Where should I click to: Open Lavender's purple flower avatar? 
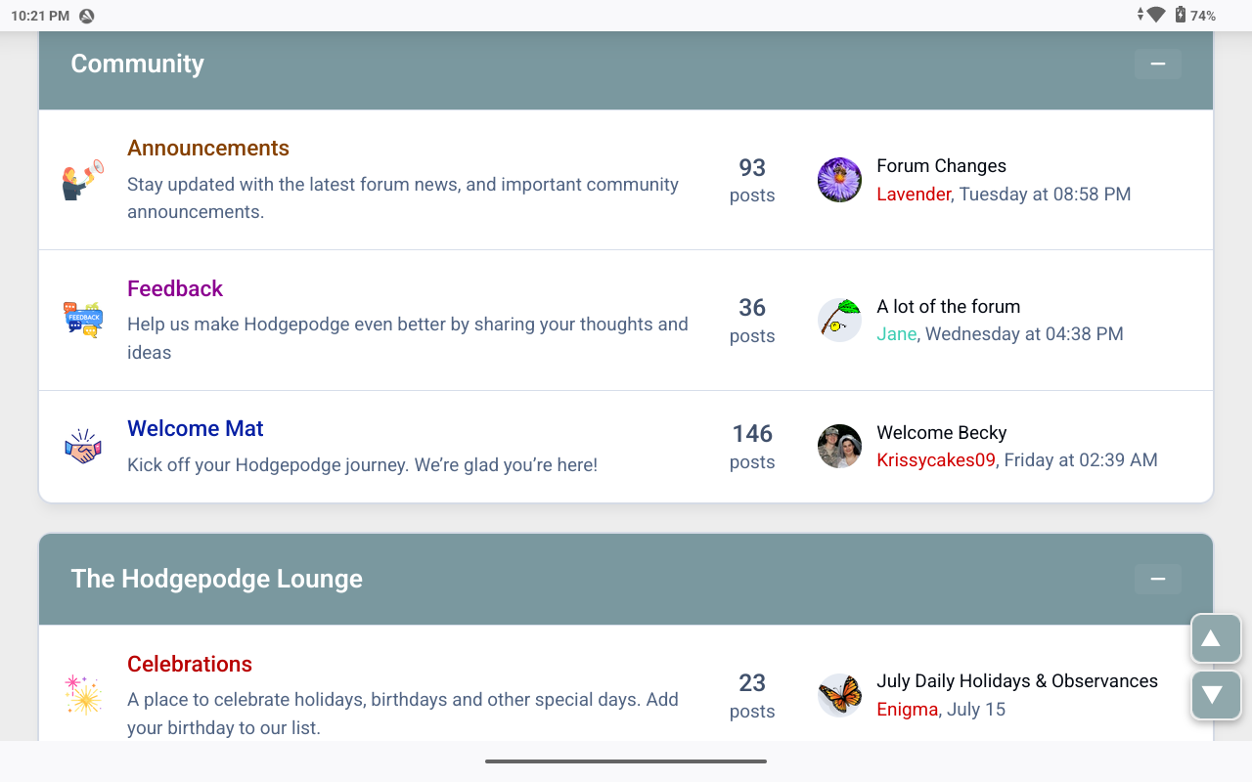click(x=839, y=180)
